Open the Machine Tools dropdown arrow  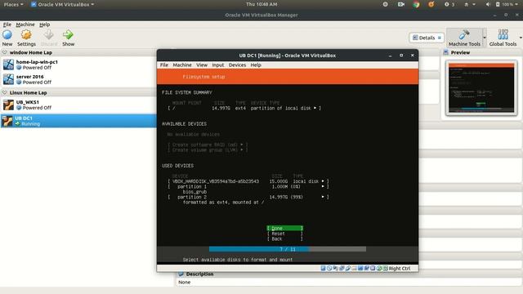485,38
